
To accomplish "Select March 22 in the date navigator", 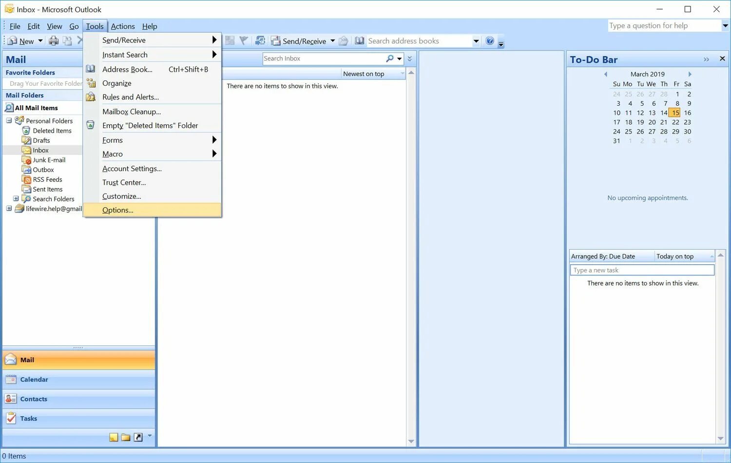I will coord(675,122).
